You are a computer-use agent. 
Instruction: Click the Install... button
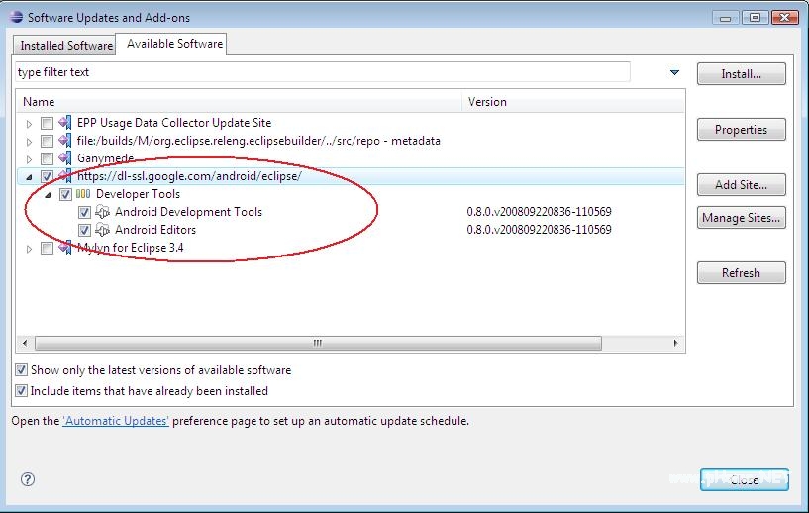tap(741, 74)
